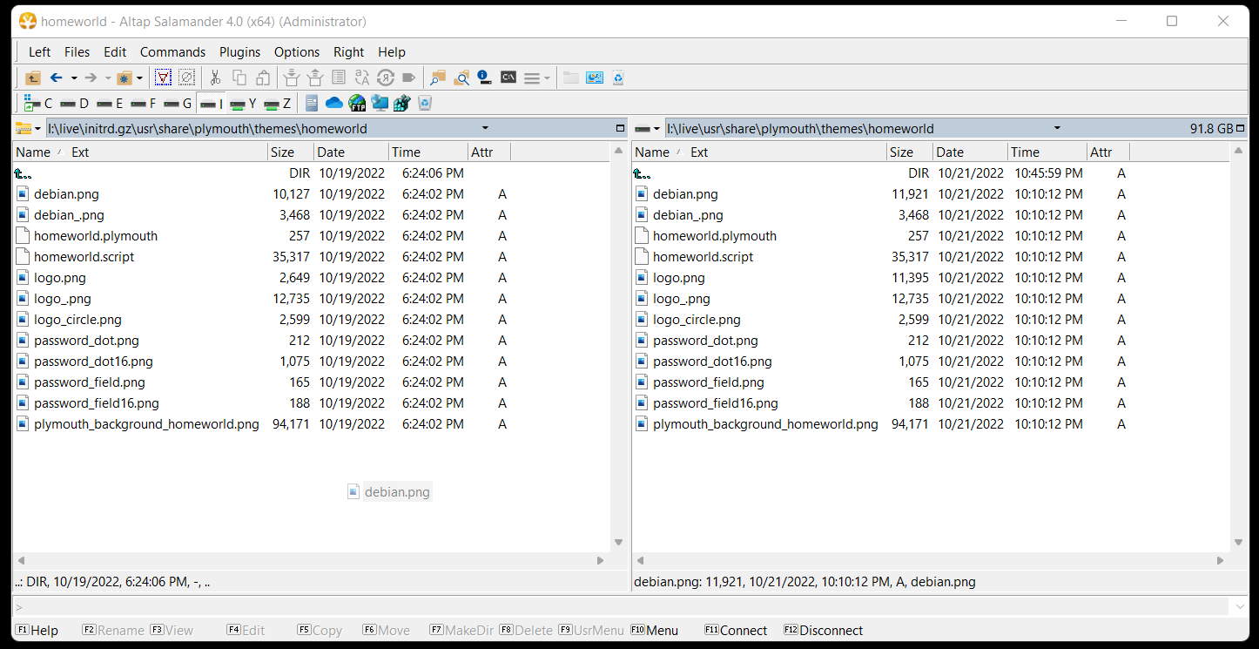Sort left panel by Date column
Image resolution: width=1259 pixels, height=649 pixels.
[x=352, y=152]
